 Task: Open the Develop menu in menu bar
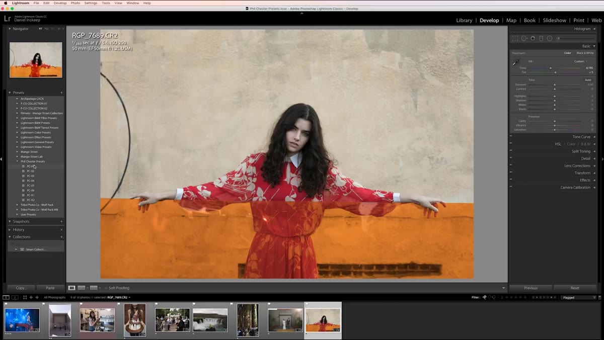60,3
